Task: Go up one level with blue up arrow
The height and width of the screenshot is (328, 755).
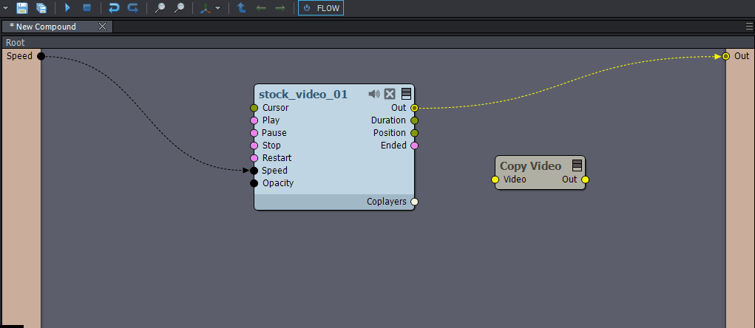Action: point(242,7)
